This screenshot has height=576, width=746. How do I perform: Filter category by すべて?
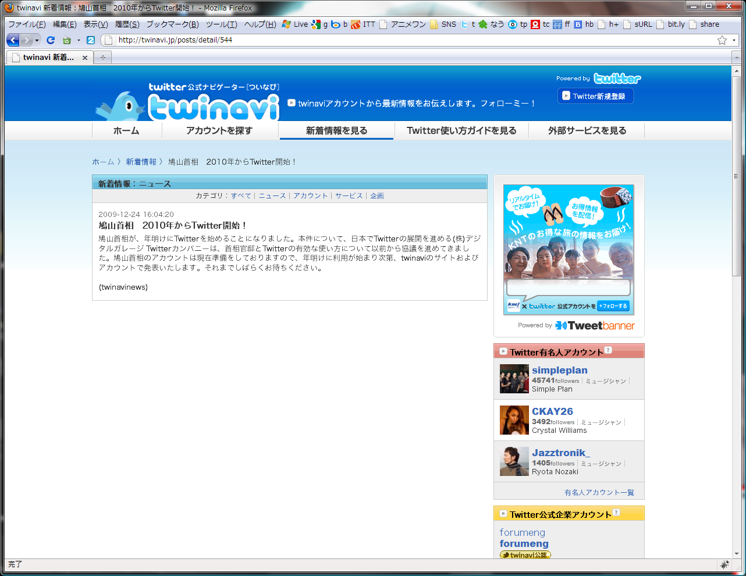(x=241, y=196)
